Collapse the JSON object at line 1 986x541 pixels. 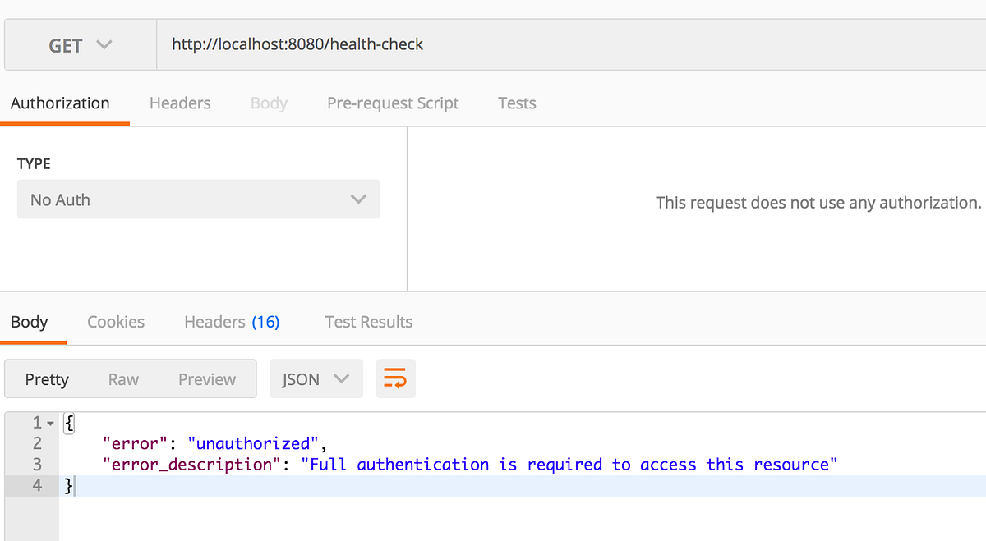[50, 424]
